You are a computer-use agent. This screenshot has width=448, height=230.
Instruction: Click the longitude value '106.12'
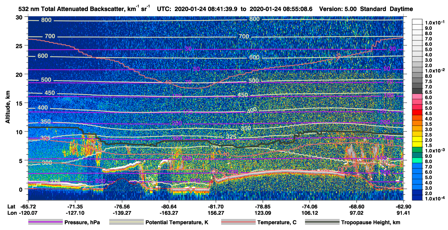[309, 213]
